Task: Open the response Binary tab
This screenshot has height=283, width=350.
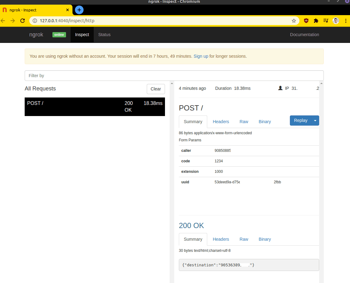Action: point(265,239)
